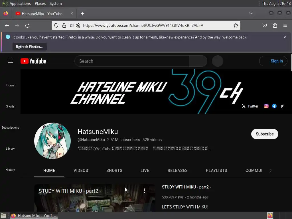Switch to the SHORTS tab
The image size is (292, 219).
[114, 171]
